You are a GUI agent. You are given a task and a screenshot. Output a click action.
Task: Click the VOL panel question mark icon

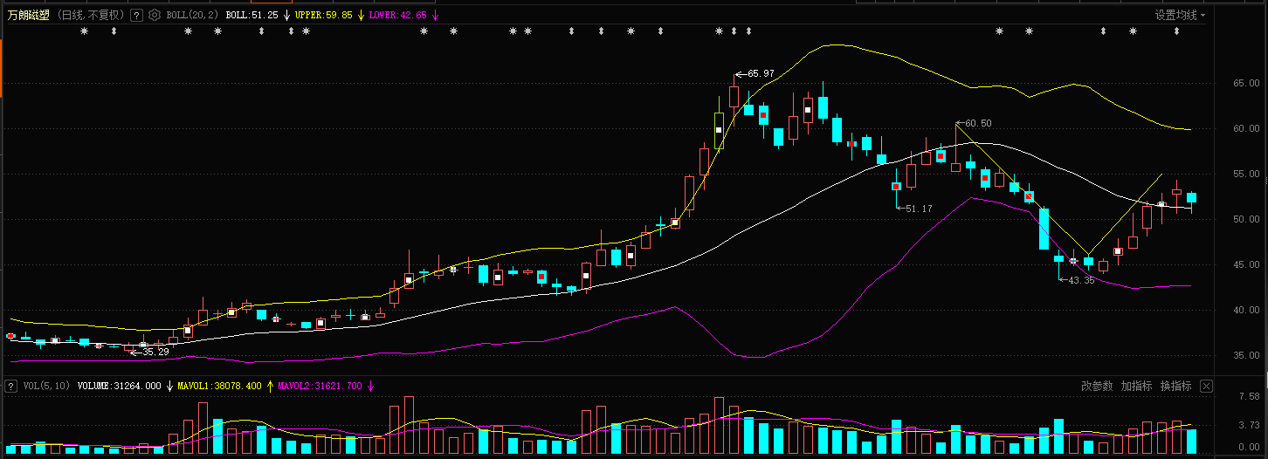pos(11,386)
